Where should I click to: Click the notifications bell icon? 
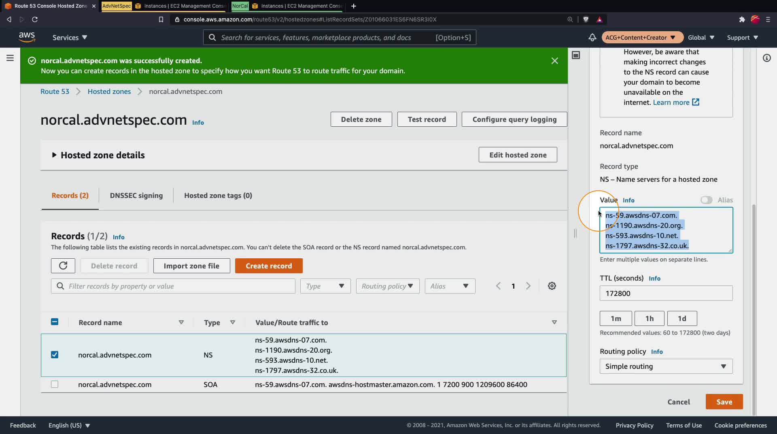[592, 37]
